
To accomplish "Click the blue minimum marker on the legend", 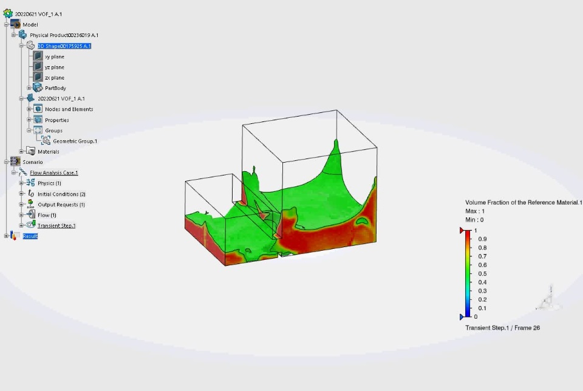I will [462, 317].
